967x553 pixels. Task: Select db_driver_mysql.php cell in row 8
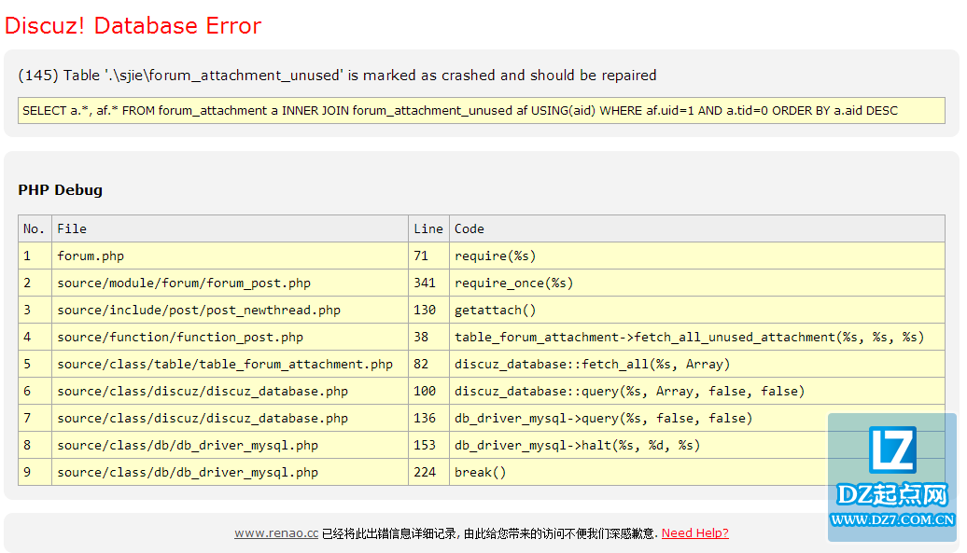pos(230,445)
